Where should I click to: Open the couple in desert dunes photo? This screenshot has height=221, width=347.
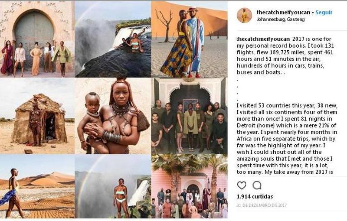(x=189, y=39)
